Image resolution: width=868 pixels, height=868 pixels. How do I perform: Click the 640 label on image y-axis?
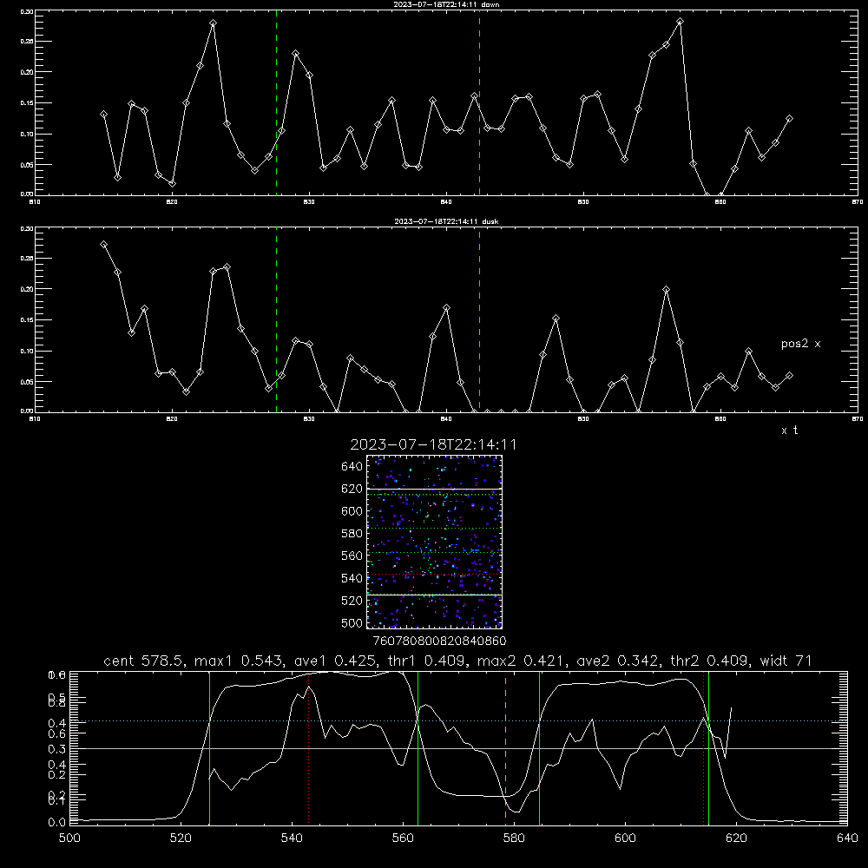click(x=352, y=467)
